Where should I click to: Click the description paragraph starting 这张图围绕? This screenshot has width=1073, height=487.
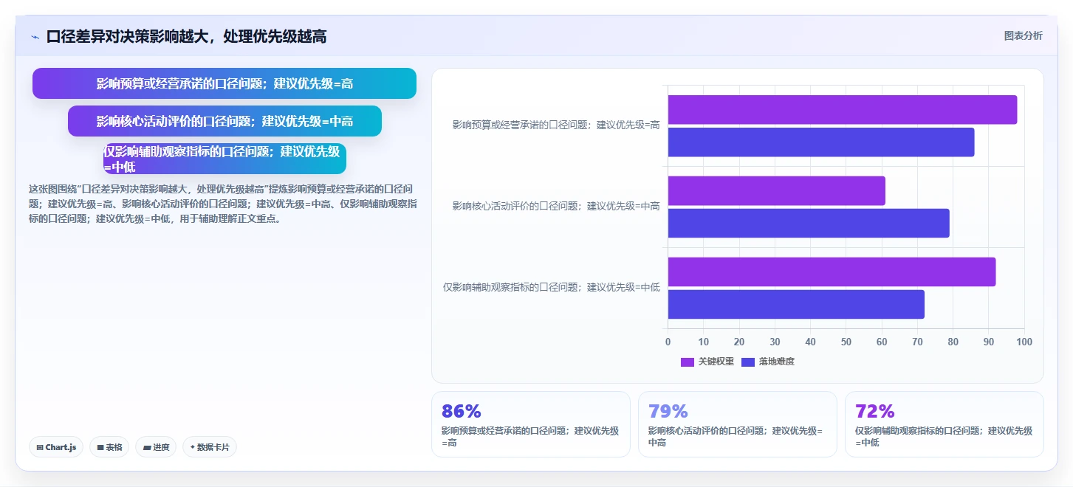point(224,204)
